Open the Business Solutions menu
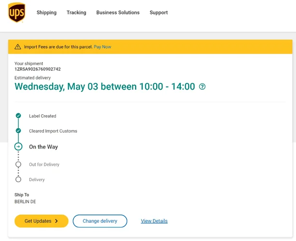Image resolution: width=296 pixels, height=241 pixels. (x=118, y=13)
